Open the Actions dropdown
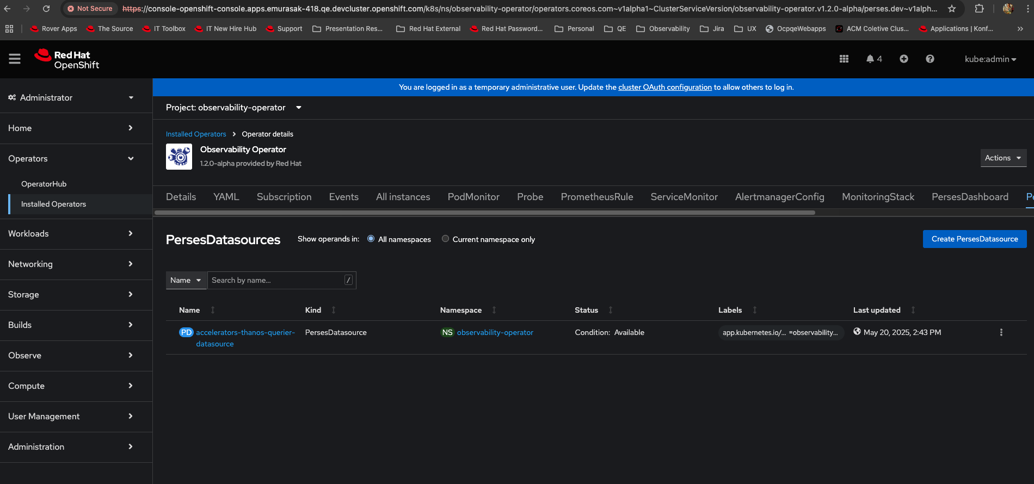Viewport: 1034px width, 484px height. [1003, 158]
